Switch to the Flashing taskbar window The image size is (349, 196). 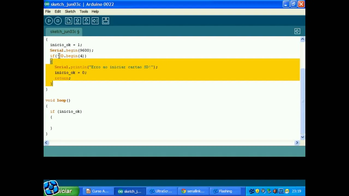coord(225,191)
